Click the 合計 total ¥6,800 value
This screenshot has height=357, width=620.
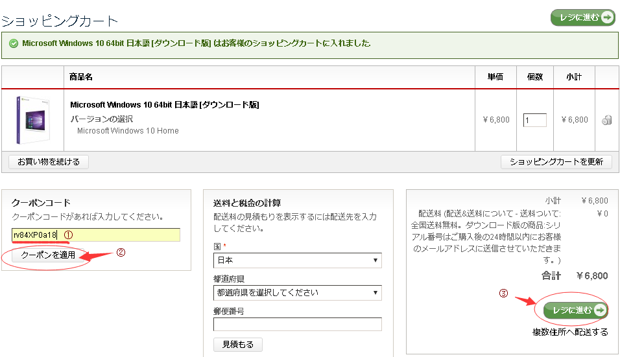point(592,275)
